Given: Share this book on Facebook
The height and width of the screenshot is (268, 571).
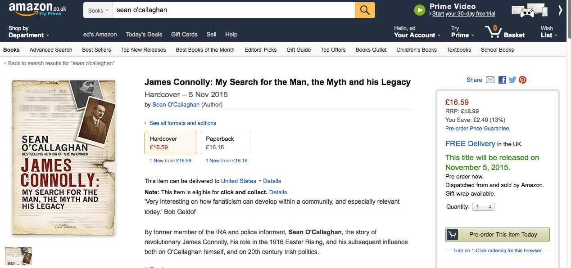Looking at the screenshot, I should point(502,80).
